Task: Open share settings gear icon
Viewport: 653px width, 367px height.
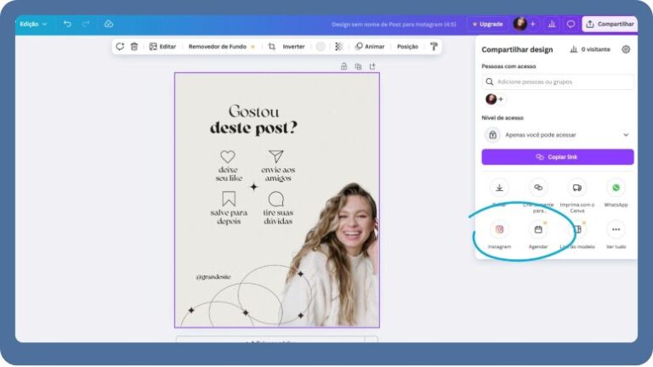Action: click(x=626, y=49)
